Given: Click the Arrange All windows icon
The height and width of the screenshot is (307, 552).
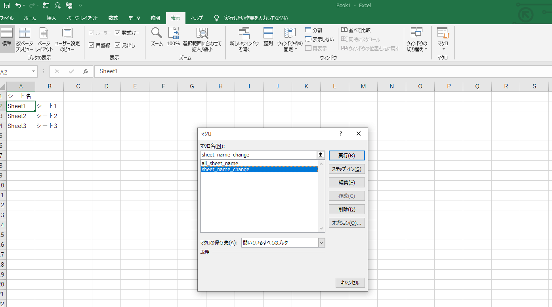Looking at the screenshot, I should (268, 33).
